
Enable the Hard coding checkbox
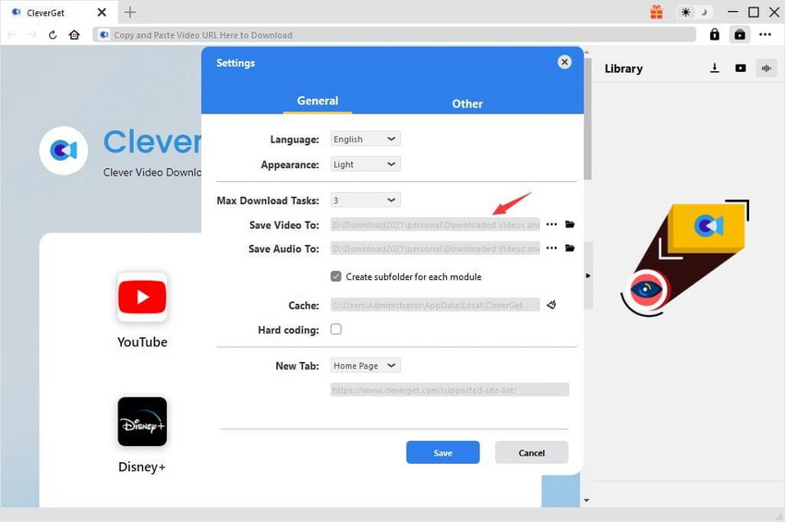tap(336, 329)
